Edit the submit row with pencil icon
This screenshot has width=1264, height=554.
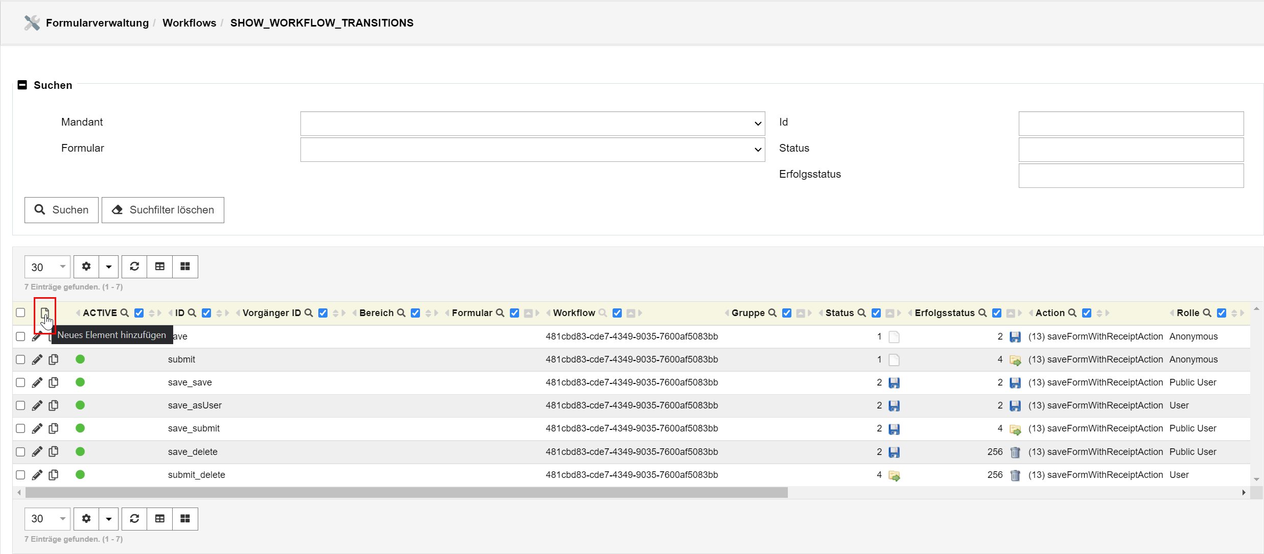(37, 359)
